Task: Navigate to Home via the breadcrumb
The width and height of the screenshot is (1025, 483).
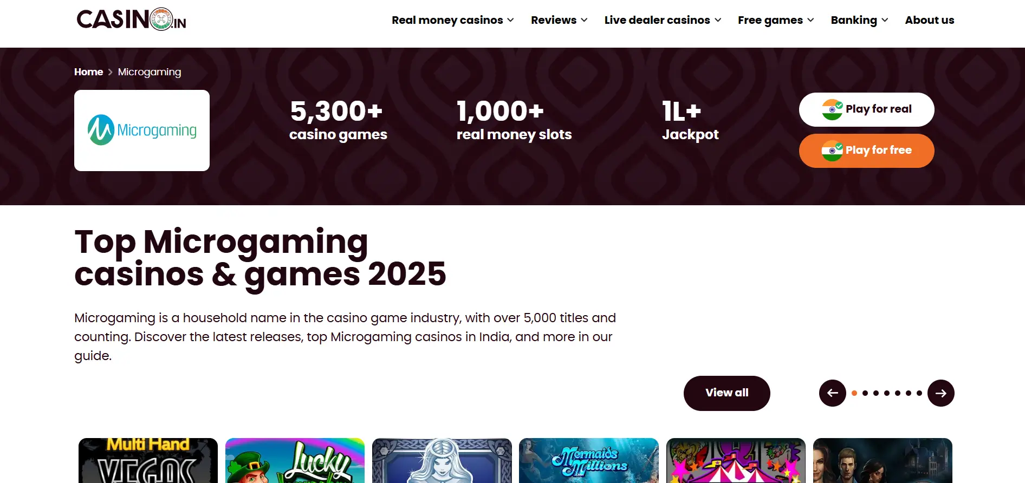Action: (88, 71)
